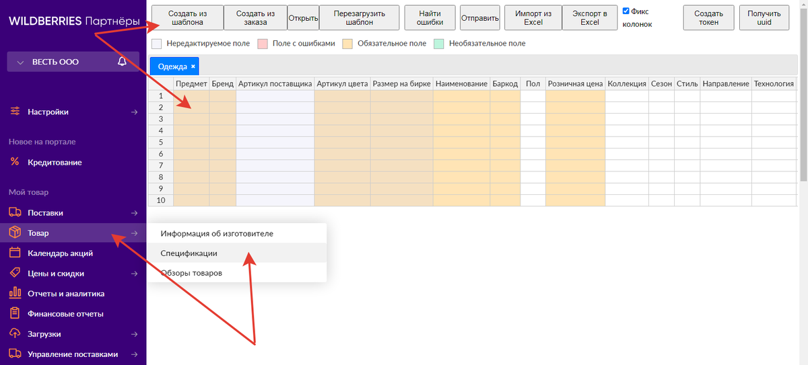Screen dimensions: 808x365
Task: Expand the Настройки submenu arrow
Action: click(134, 112)
